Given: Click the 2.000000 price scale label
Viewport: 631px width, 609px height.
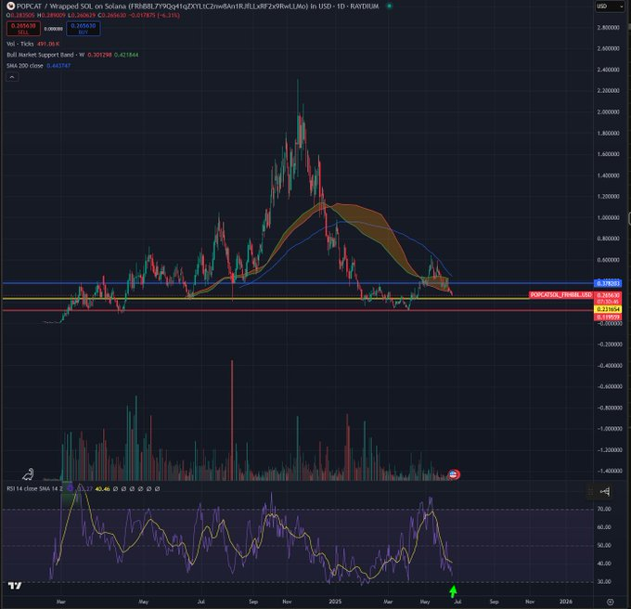Looking at the screenshot, I should 608,112.
